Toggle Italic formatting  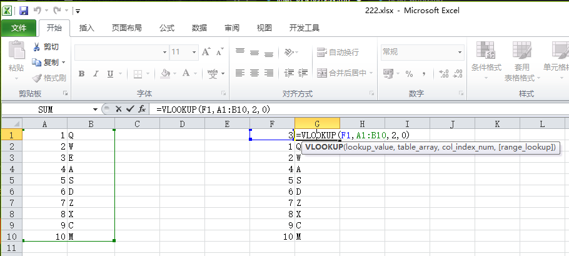pos(96,73)
